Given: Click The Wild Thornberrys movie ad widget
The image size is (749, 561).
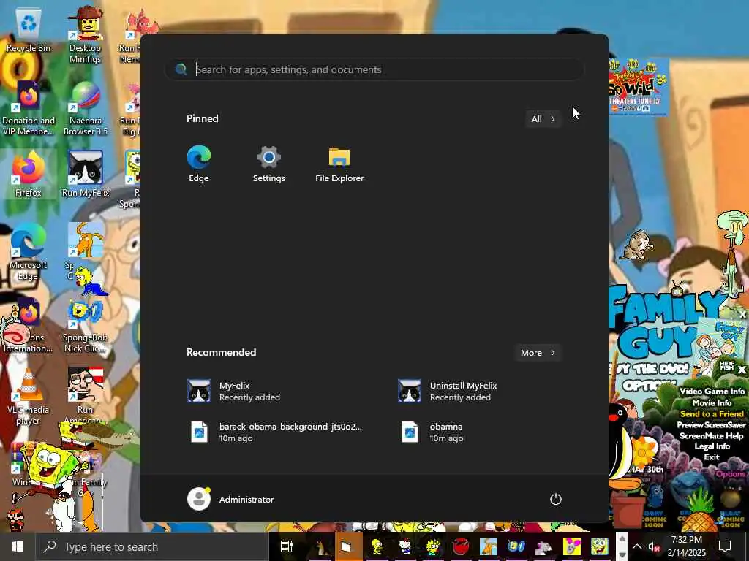Looking at the screenshot, I should point(638,87).
